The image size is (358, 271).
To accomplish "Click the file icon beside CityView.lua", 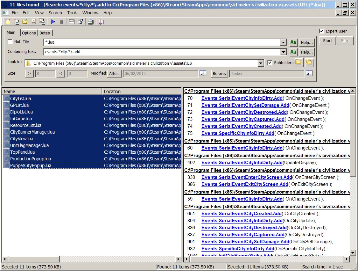I will (6, 139).
